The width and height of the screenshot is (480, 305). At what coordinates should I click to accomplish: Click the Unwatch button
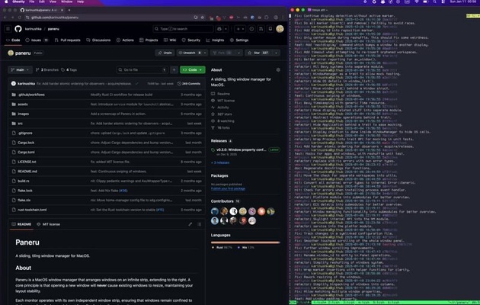point(190,53)
